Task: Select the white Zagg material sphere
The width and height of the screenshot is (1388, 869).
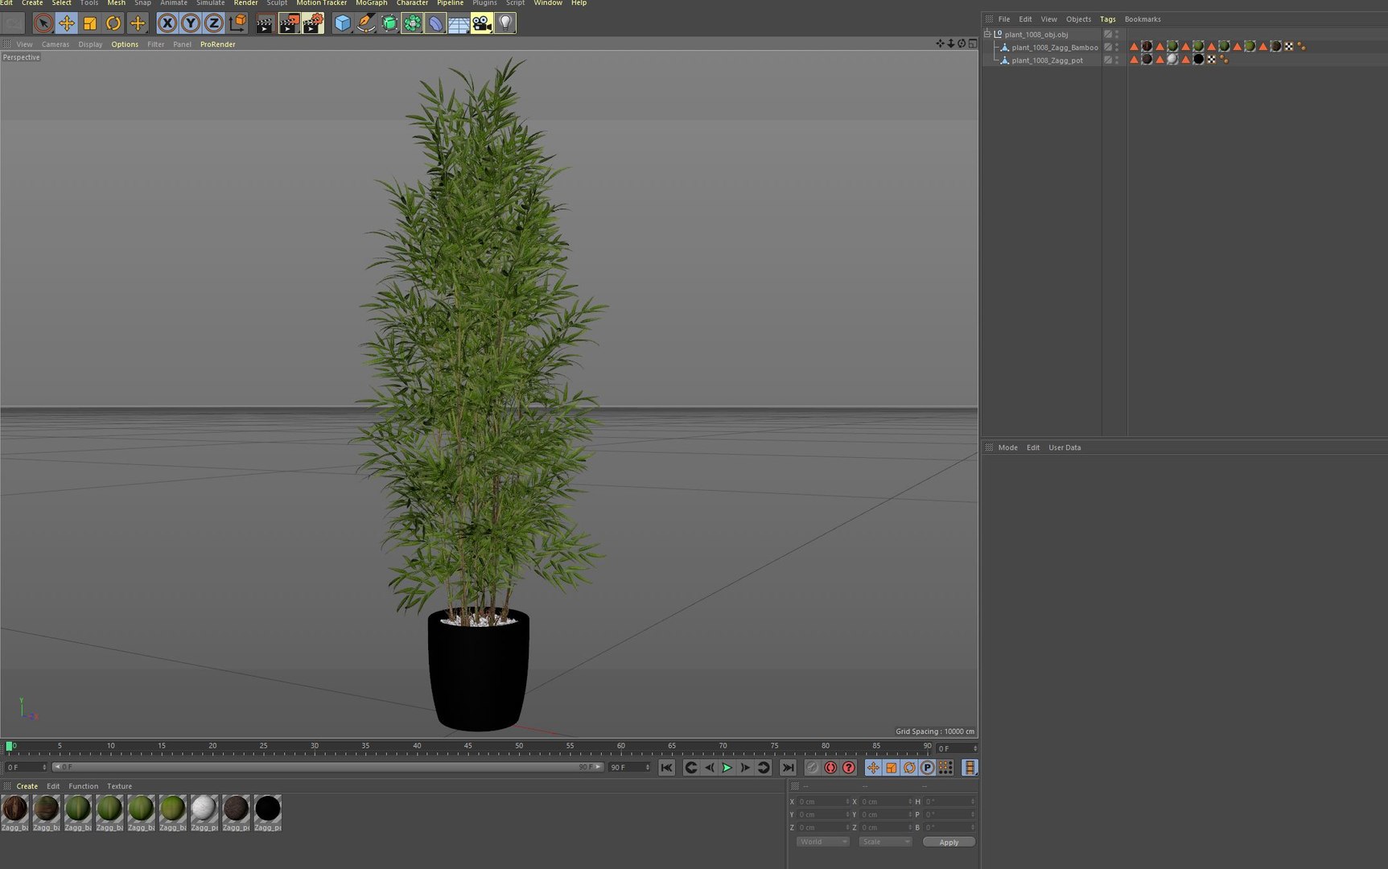Action: (x=204, y=809)
